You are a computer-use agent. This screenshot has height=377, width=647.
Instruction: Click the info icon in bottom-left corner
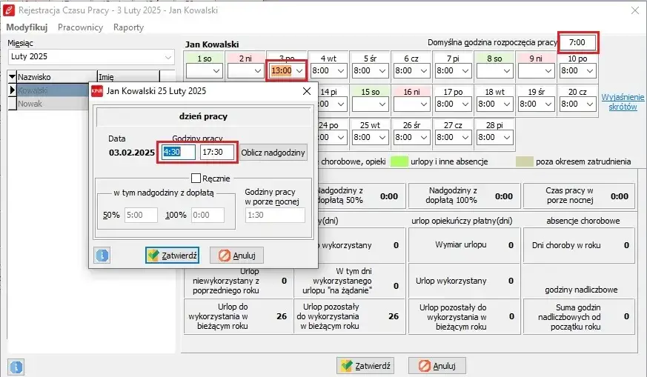click(x=16, y=366)
